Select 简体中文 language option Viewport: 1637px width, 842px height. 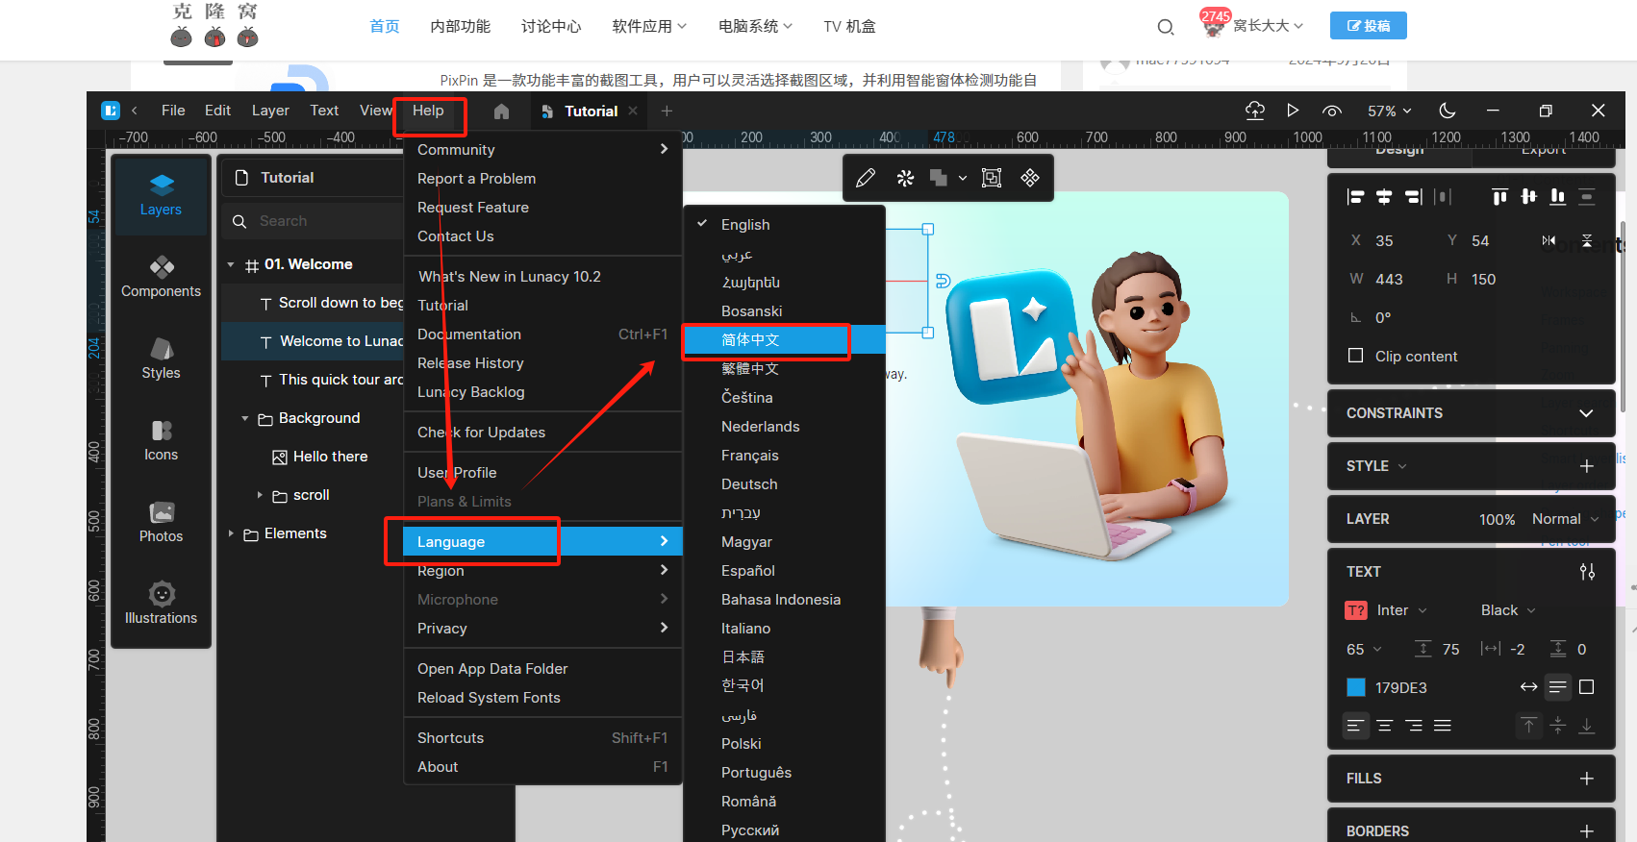[x=784, y=340]
